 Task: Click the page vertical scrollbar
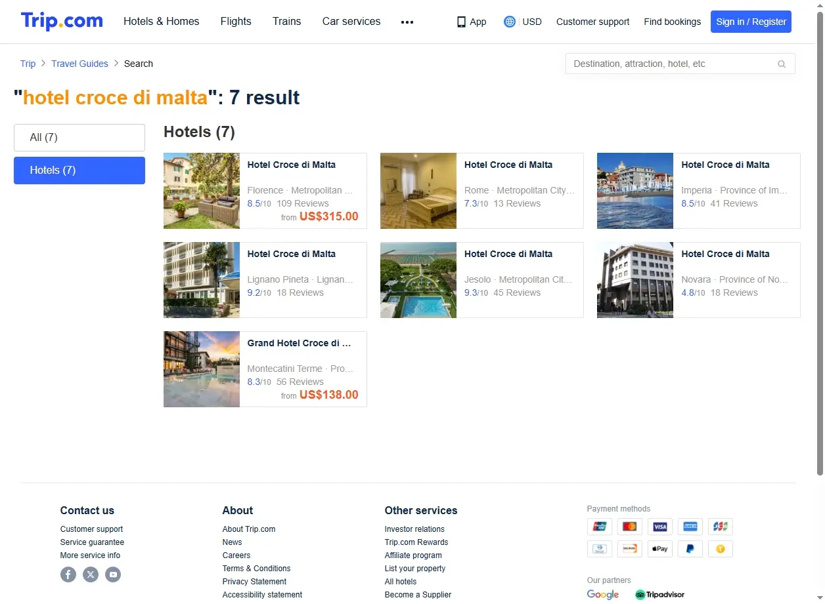coord(820,243)
